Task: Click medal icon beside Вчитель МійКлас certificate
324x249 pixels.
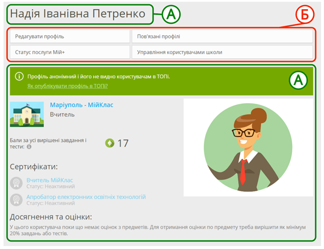Action: [16, 183]
